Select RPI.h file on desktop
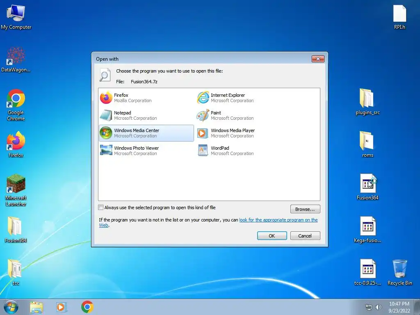Image resolution: width=420 pixels, height=315 pixels. point(399,17)
